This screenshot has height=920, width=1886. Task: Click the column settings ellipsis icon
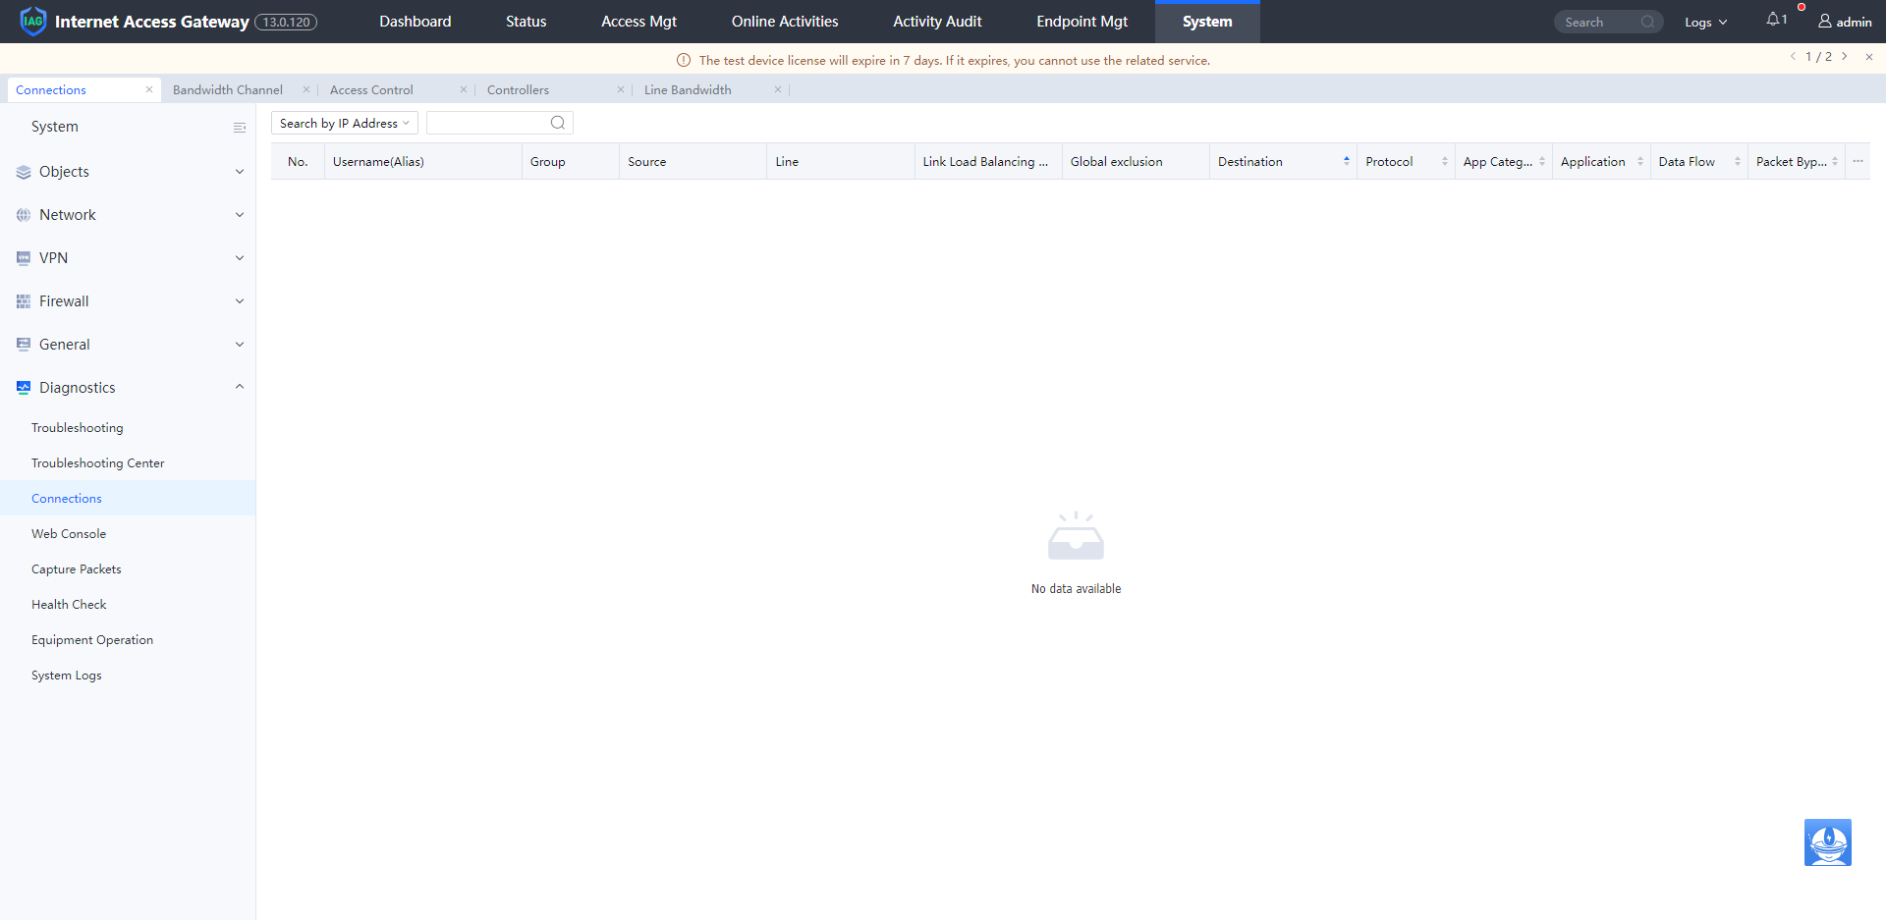pos(1858,161)
